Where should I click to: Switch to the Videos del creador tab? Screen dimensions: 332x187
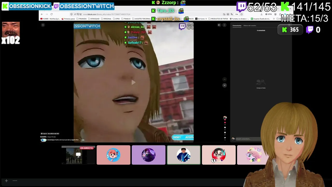click(250, 25)
